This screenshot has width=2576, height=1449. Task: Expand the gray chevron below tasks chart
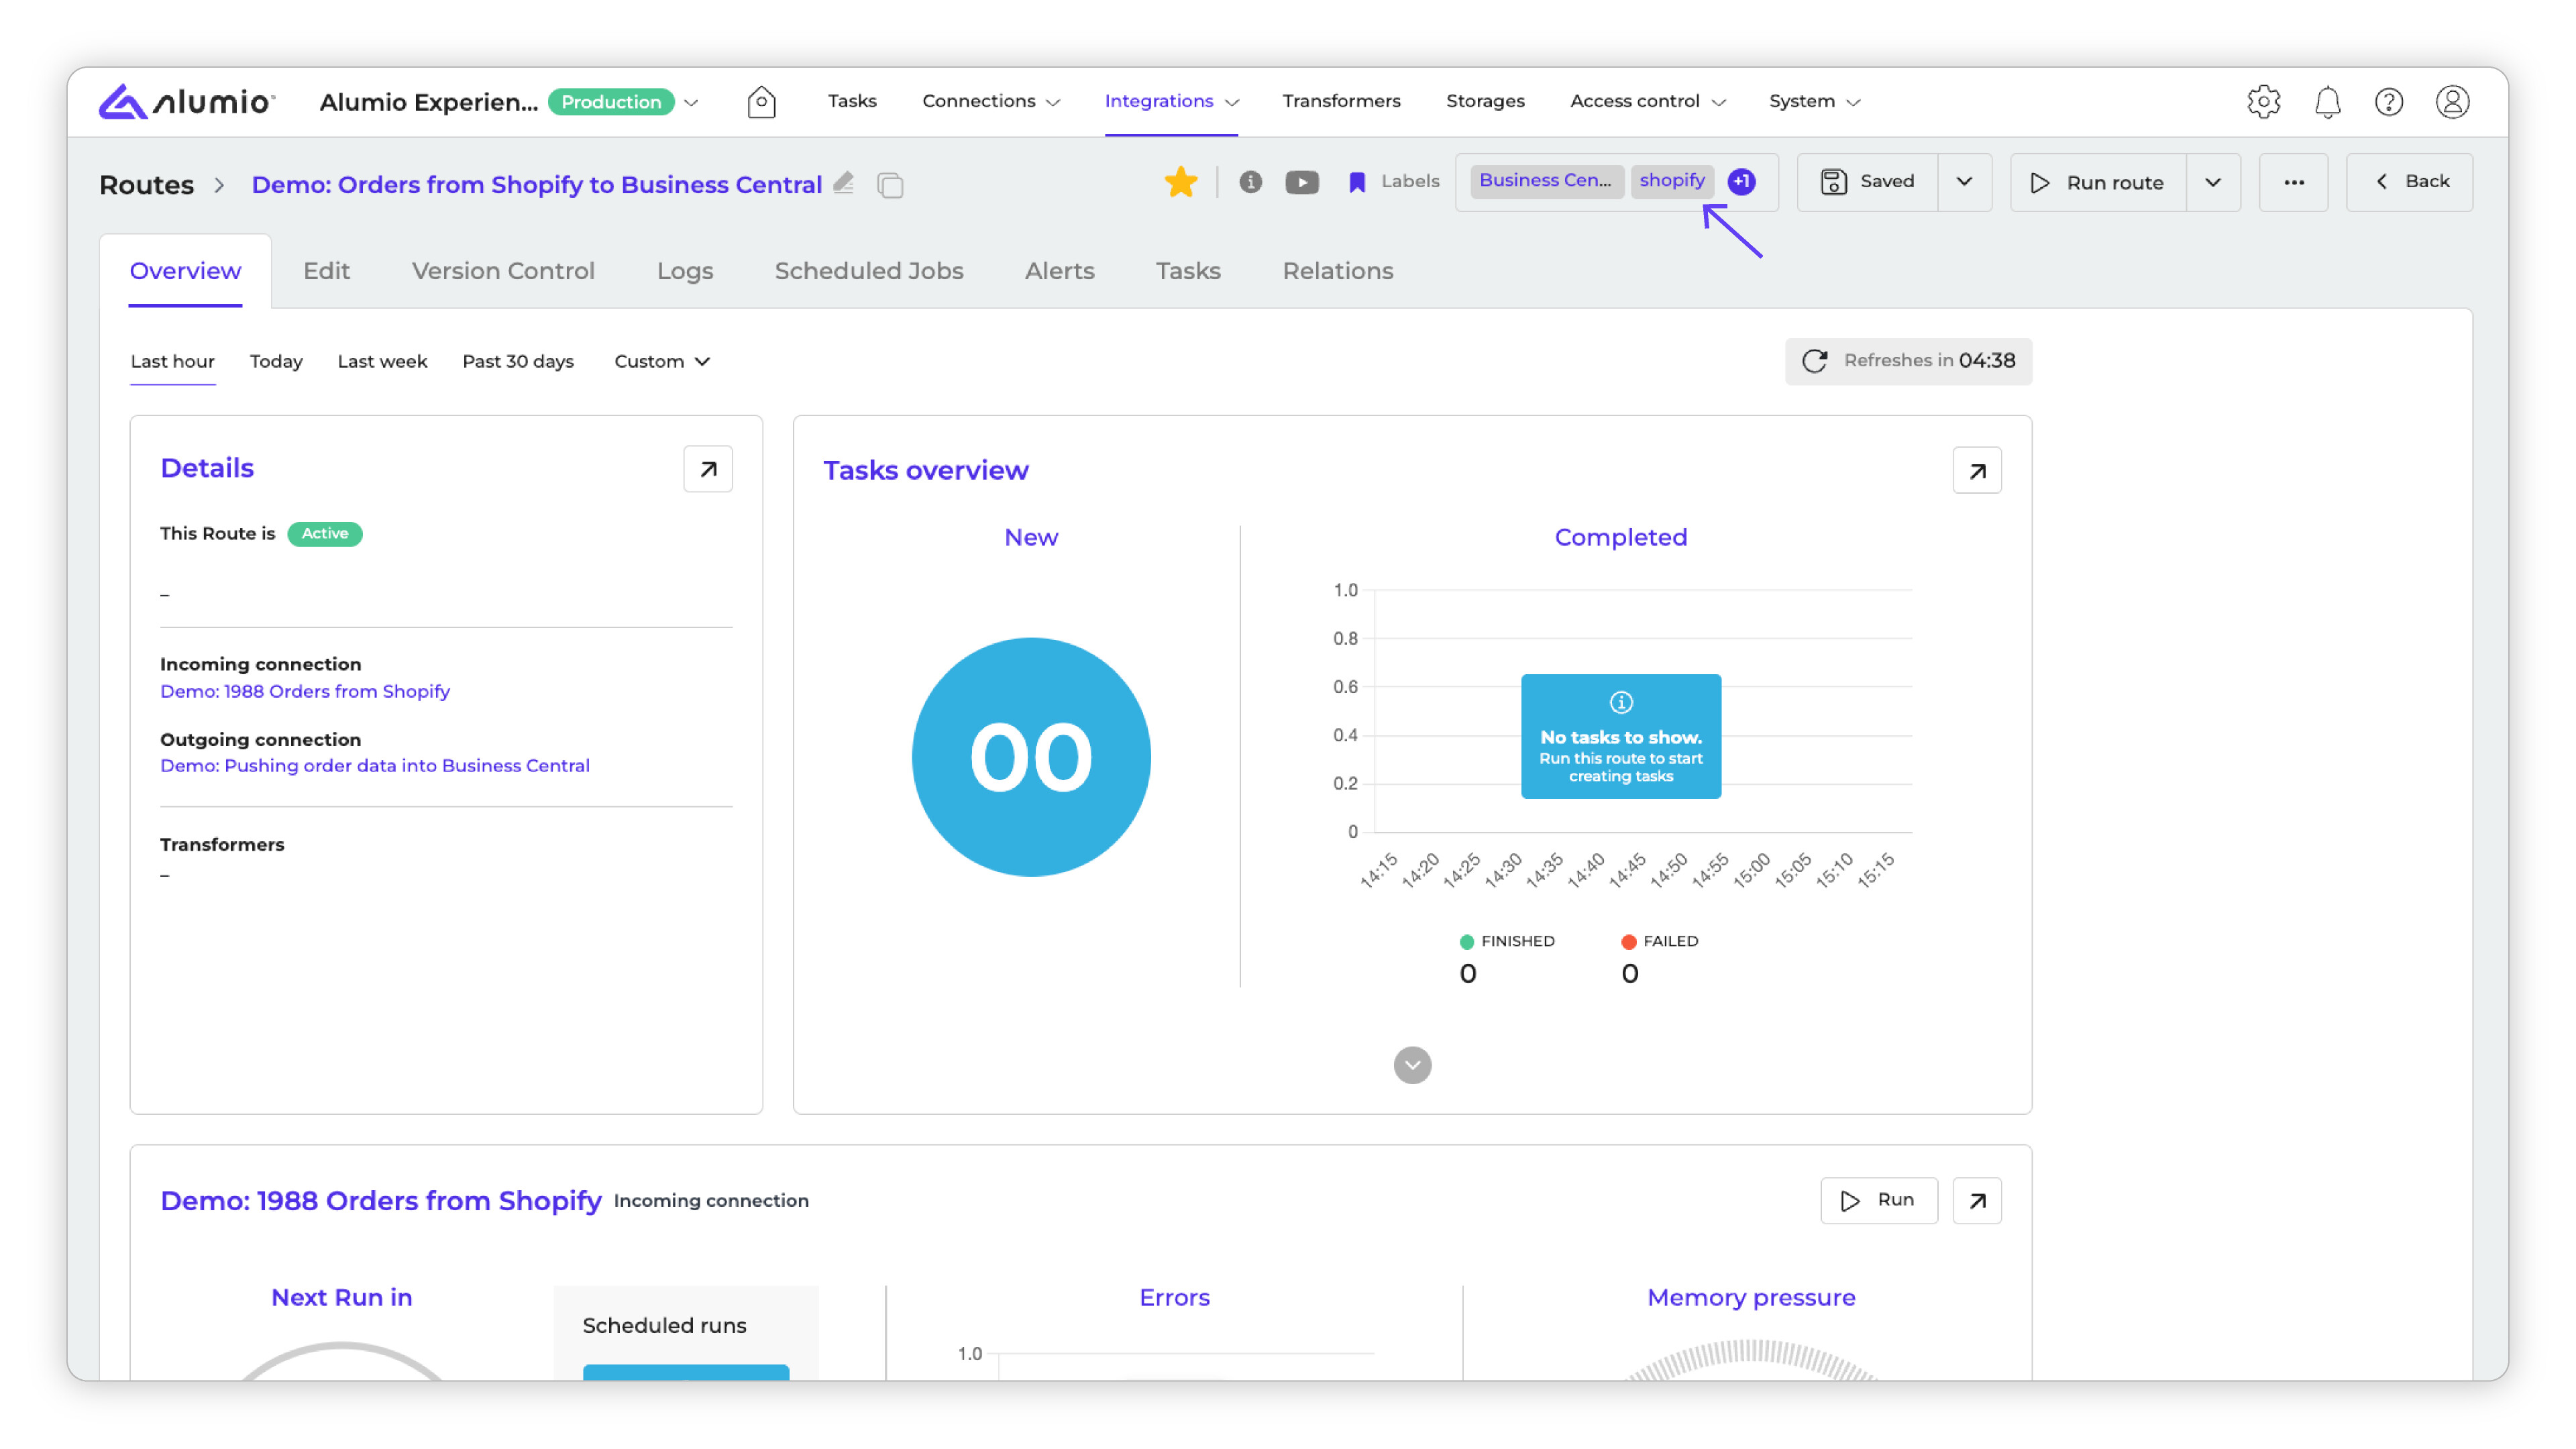tap(1412, 1065)
